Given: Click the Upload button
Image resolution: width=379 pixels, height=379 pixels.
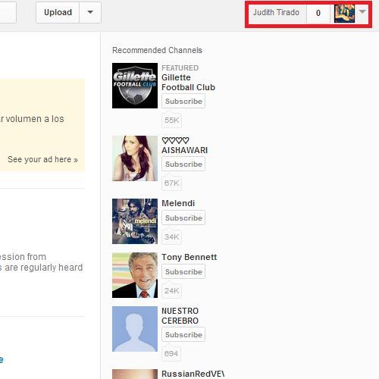Looking at the screenshot, I should (58, 12).
